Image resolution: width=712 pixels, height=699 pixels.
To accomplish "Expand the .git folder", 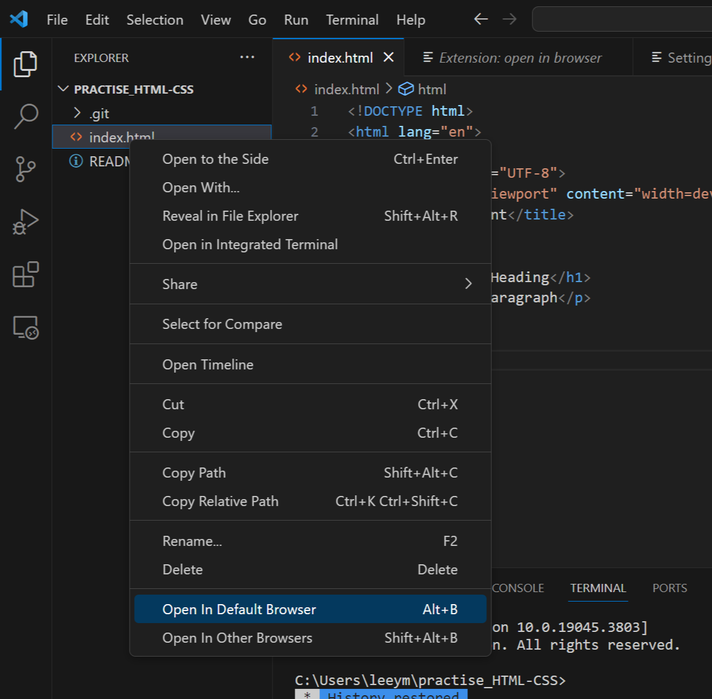I will 76,113.
